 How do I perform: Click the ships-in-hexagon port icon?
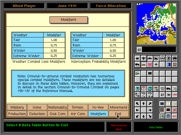click(x=162, y=58)
